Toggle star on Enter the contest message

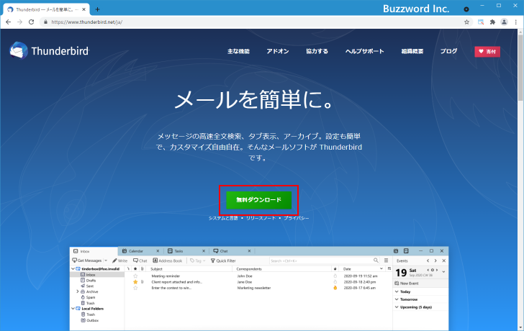click(x=135, y=288)
